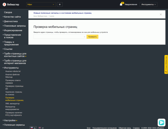Open XML-валидатор tool in sidebar
Viewport: 168px width, 129px height.
(x=13, y=104)
